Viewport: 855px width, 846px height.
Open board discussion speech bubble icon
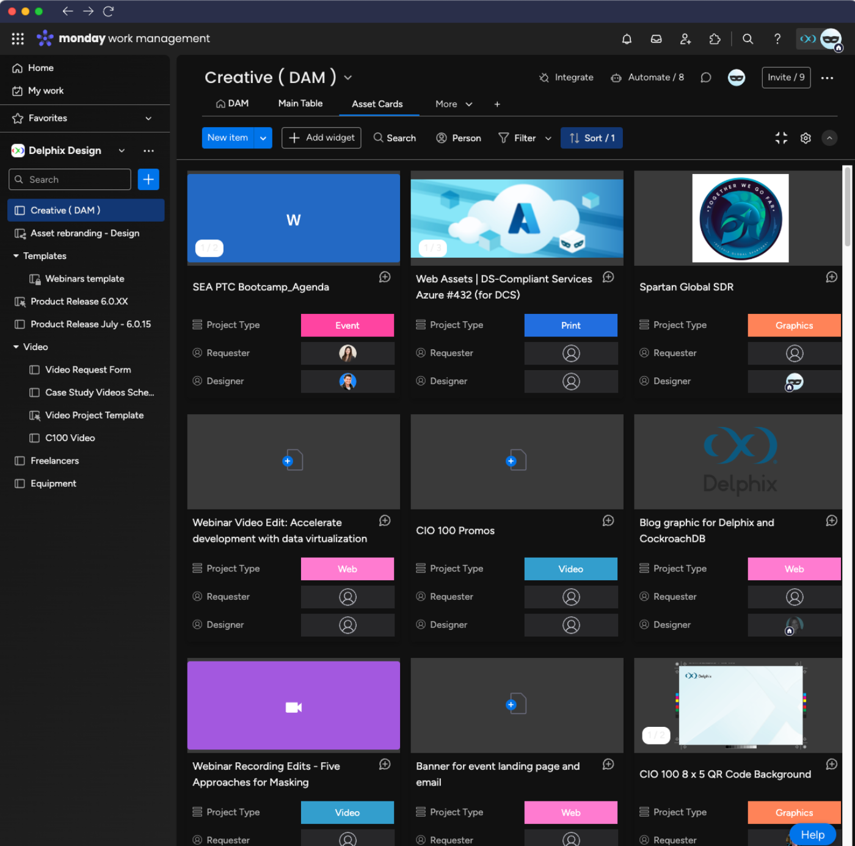[706, 78]
